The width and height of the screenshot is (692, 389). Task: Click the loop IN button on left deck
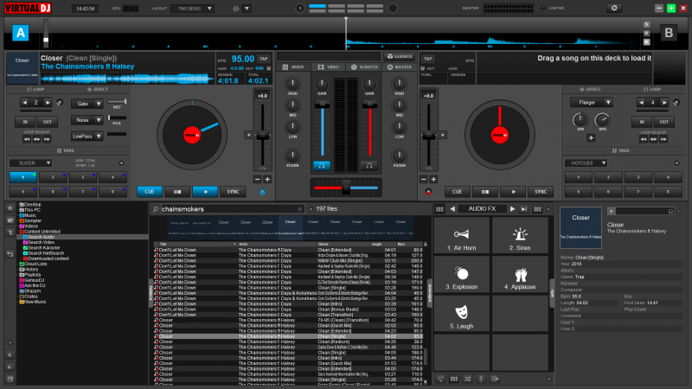(x=26, y=122)
